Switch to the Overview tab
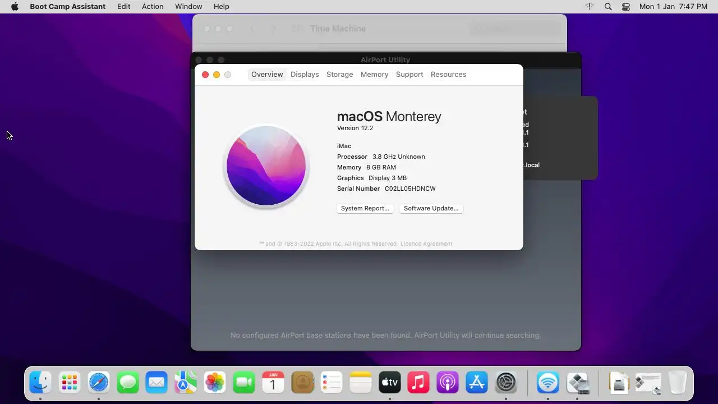Viewport: 718px width, 404px height. tap(267, 74)
